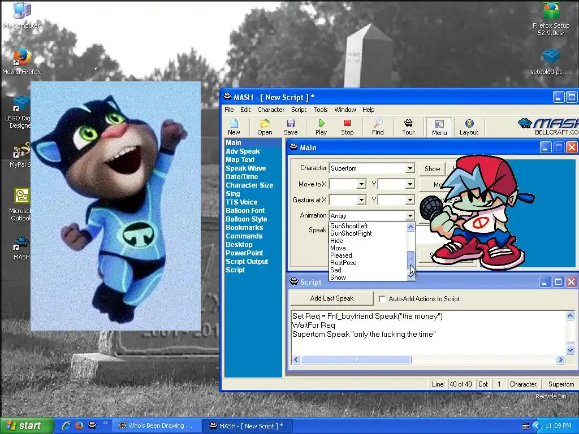This screenshot has height=434, width=579.
Task: Expand the Move to Y dropdown
Action: 410,184
